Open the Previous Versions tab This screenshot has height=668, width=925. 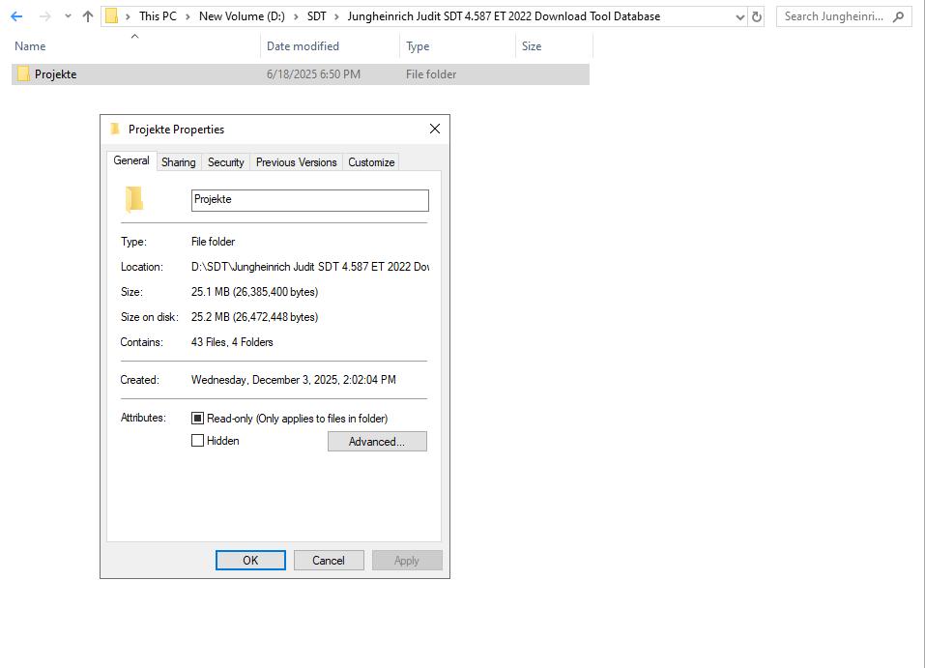coord(296,161)
